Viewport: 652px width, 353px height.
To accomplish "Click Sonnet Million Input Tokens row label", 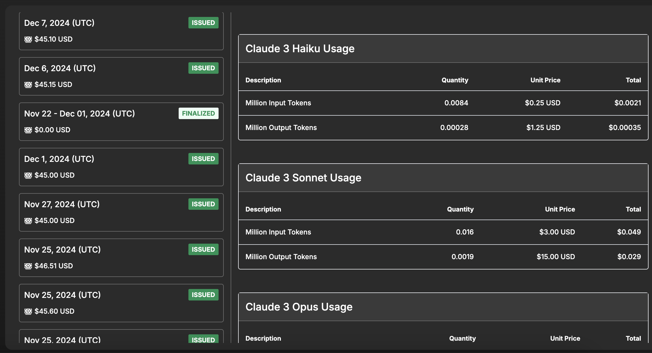I will click(x=278, y=232).
